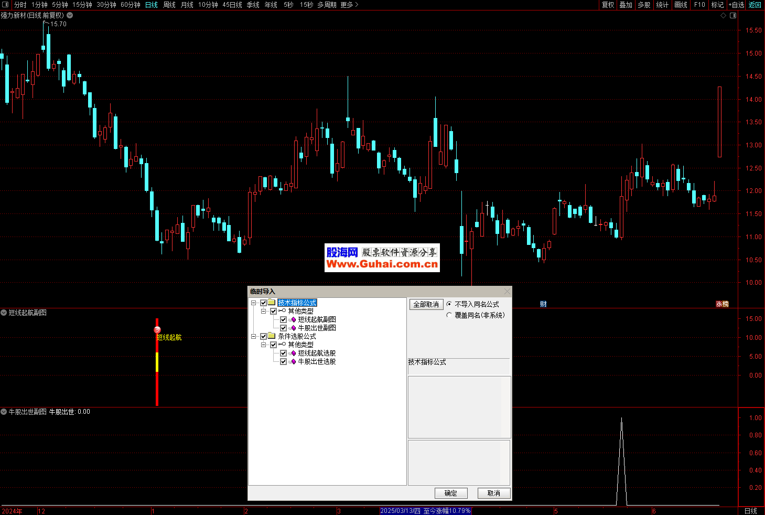Screen dimensions: 765x515
Task: Click the 全部取消 button
Action: click(x=426, y=304)
